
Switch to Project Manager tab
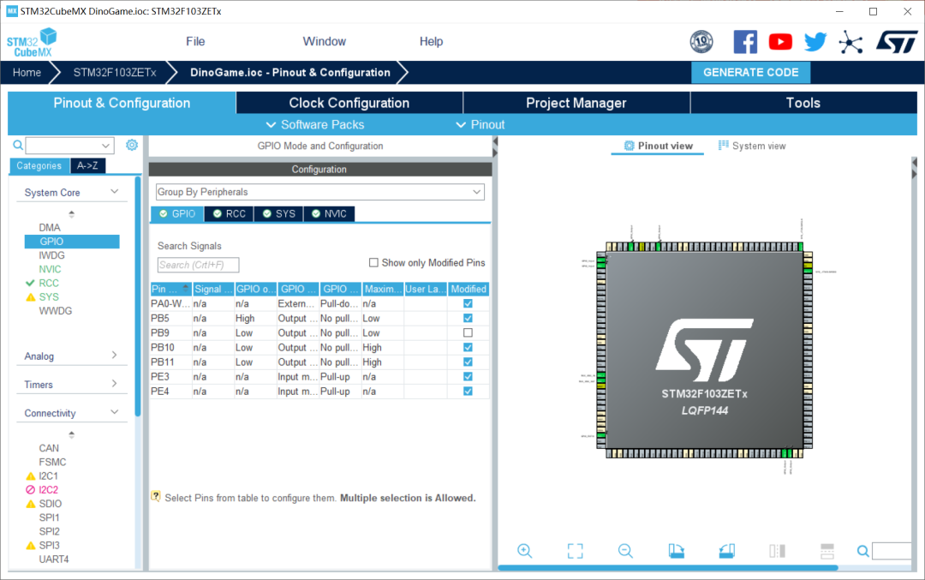click(x=576, y=103)
